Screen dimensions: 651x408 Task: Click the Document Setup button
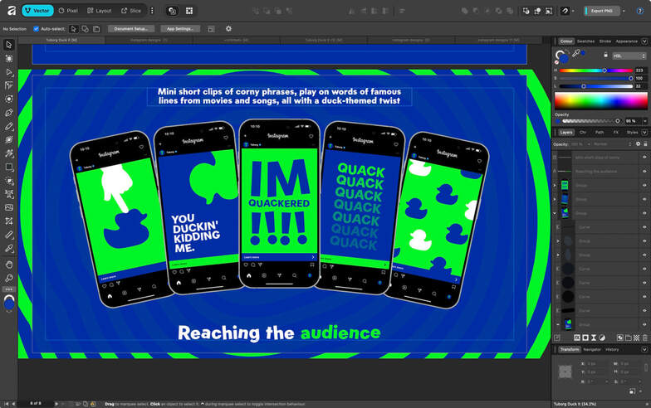[x=130, y=28]
